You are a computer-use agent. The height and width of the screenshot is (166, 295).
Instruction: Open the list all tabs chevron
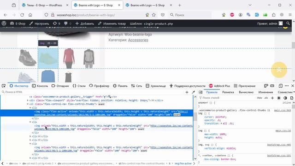pos(250,5)
